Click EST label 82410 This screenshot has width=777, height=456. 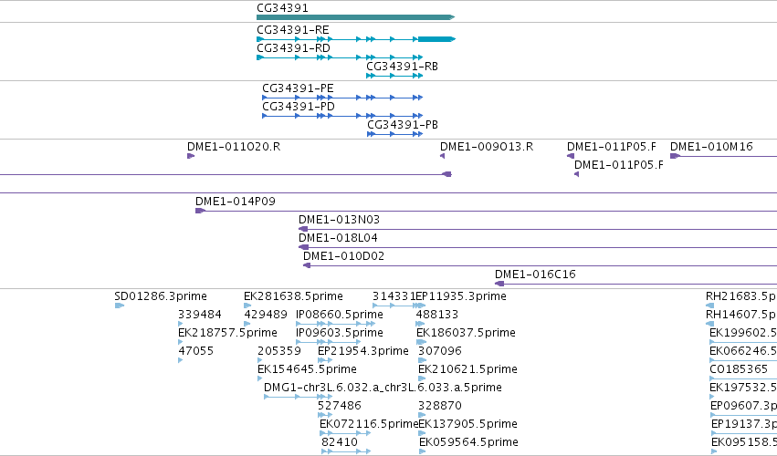point(340,443)
